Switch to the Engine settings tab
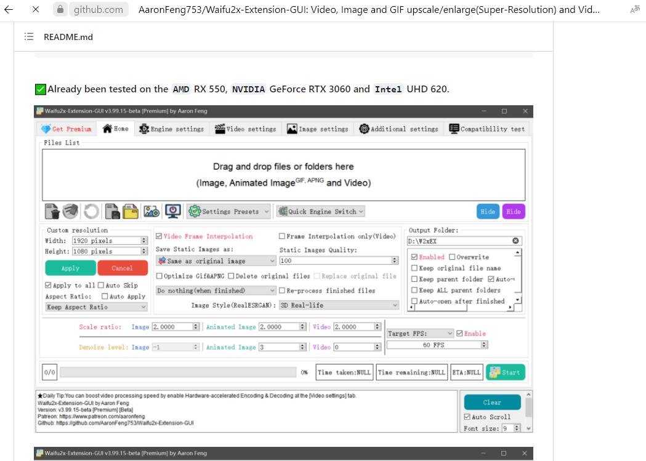Viewport: 646px width, 461px height. click(x=172, y=129)
